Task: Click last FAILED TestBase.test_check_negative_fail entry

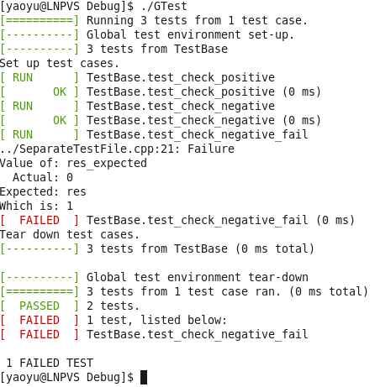Action: coord(154,334)
